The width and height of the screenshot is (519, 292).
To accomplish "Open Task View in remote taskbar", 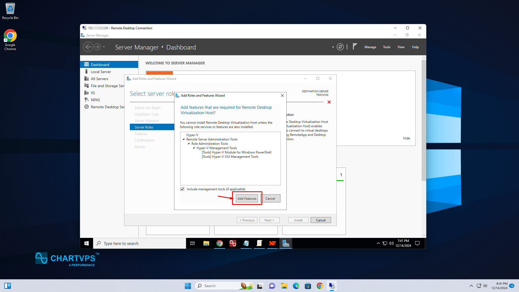I will (193, 243).
